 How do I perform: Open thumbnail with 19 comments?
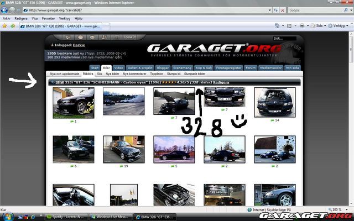[124, 149]
